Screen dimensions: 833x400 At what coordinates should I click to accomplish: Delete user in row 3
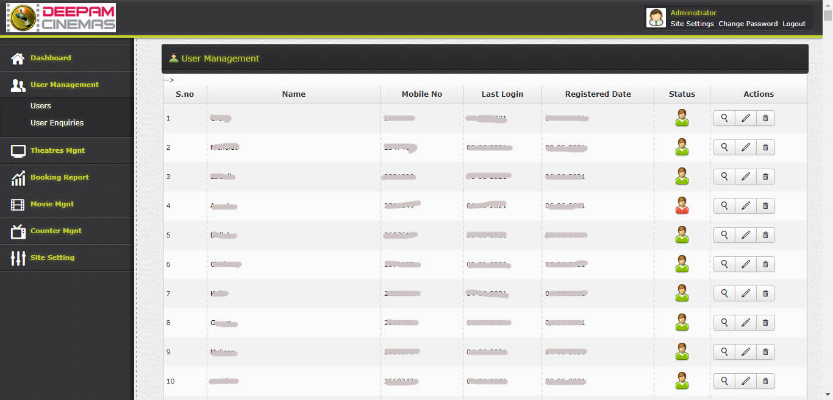click(765, 177)
